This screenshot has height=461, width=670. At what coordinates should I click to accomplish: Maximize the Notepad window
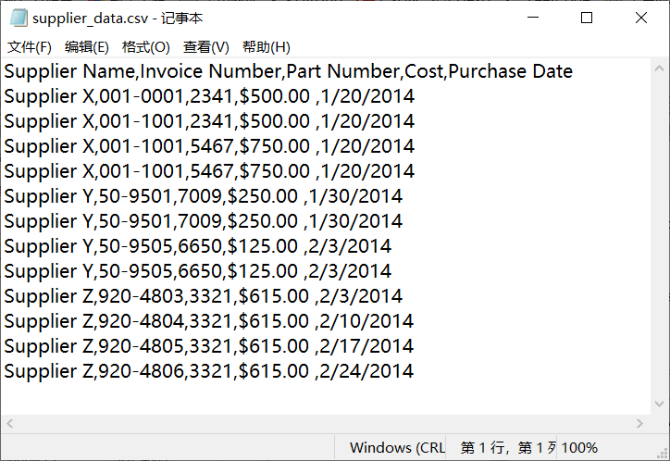click(x=587, y=18)
